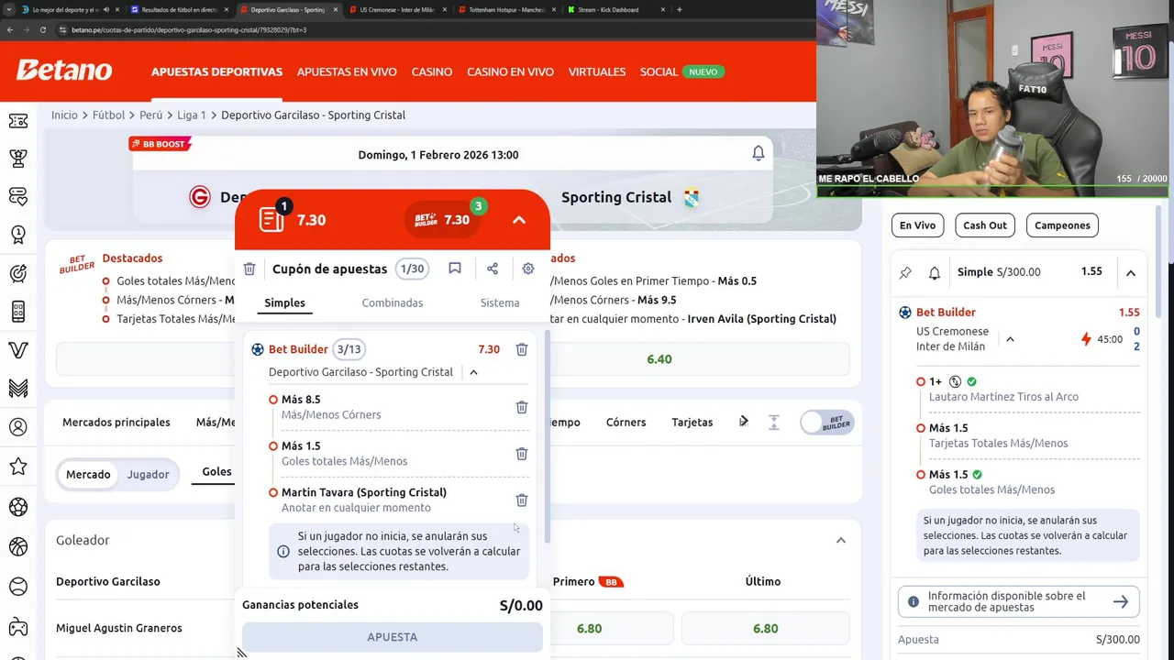This screenshot has height=660, width=1174.
Task: Click En Vivo filter button
Action: 917,225
